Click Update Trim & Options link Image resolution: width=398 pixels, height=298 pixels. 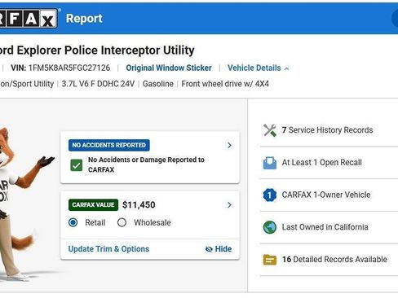coord(108,249)
